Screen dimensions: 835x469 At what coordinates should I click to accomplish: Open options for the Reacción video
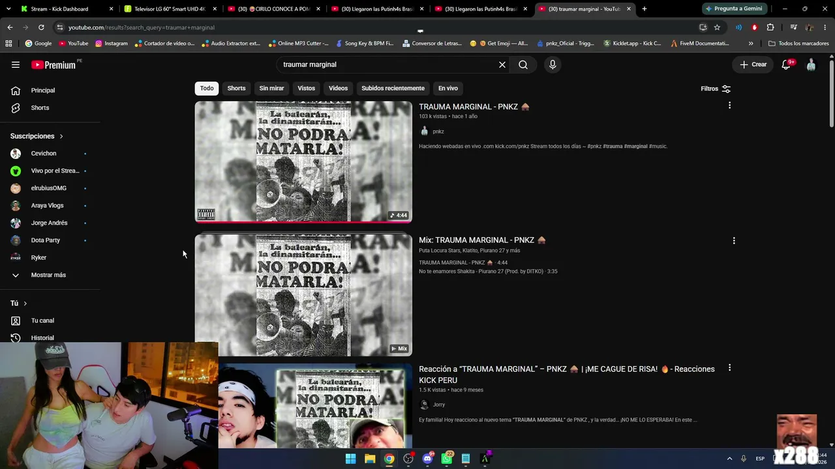(729, 368)
